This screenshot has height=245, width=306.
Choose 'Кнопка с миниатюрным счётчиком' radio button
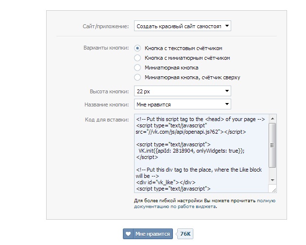pyautogui.click(x=137, y=58)
